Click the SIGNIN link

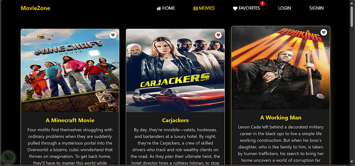[x=317, y=8]
